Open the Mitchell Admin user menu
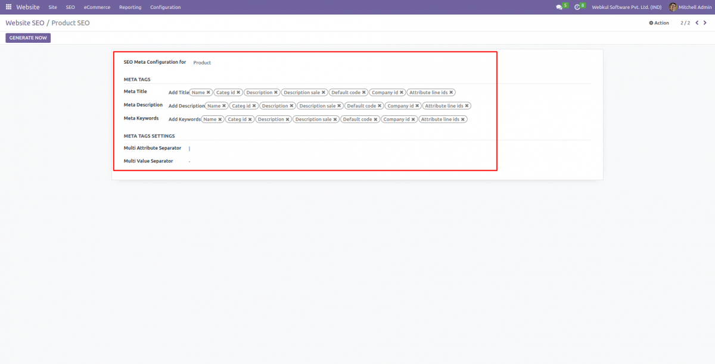The height and width of the screenshot is (364, 715). click(x=689, y=7)
